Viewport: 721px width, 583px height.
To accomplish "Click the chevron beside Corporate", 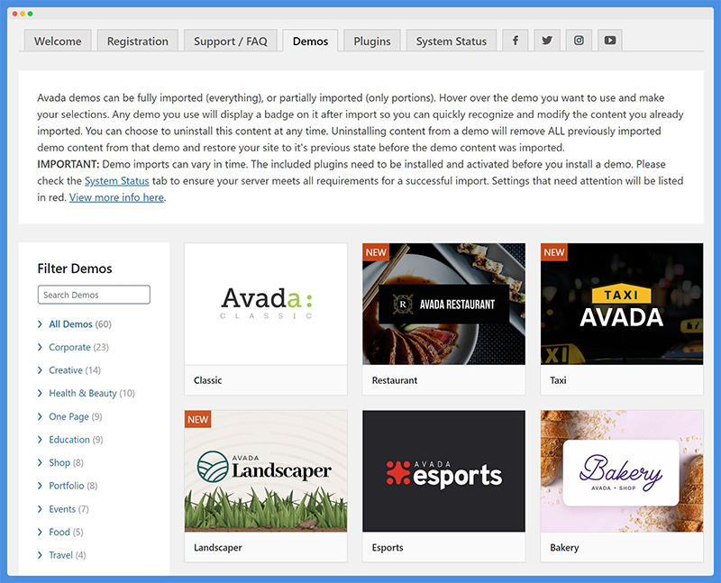I will [x=40, y=347].
